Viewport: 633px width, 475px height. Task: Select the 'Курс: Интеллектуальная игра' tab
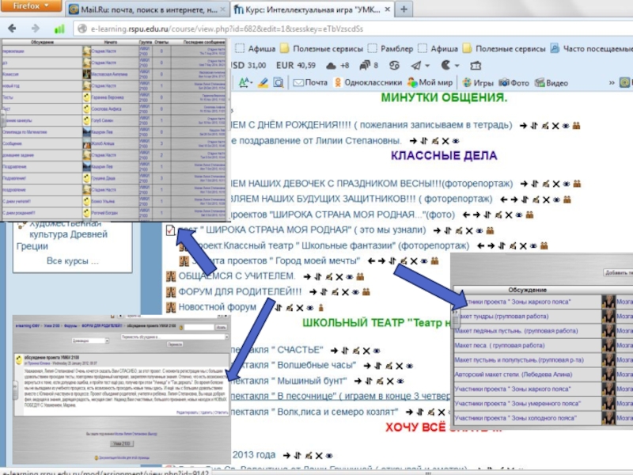click(312, 9)
